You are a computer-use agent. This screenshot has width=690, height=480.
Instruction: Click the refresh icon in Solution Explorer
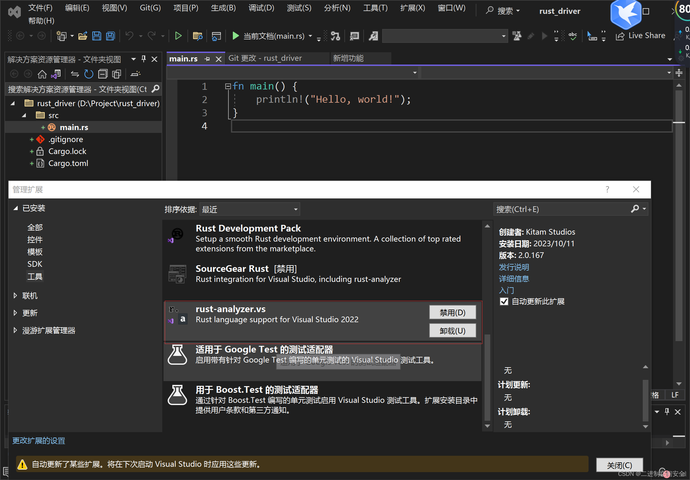pyautogui.click(x=89, y=74)
